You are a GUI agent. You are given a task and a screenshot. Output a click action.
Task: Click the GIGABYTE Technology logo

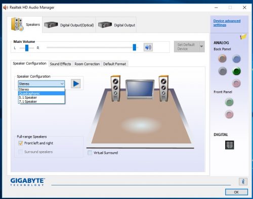click(28, 182)
